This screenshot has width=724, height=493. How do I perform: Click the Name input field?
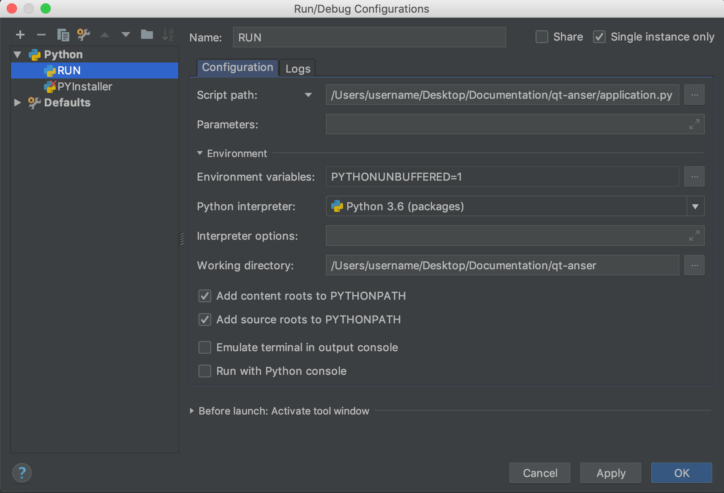[370, 37]
